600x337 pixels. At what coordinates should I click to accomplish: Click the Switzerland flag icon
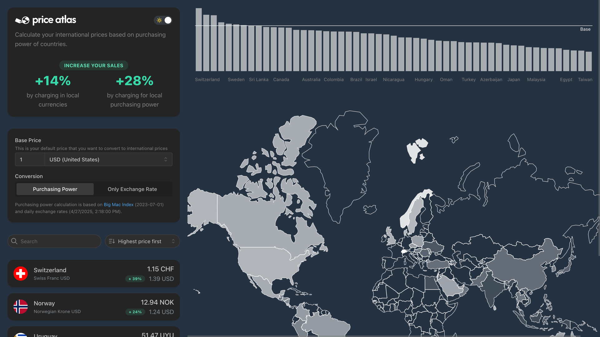pyautogui.click(x=21, y=273)
